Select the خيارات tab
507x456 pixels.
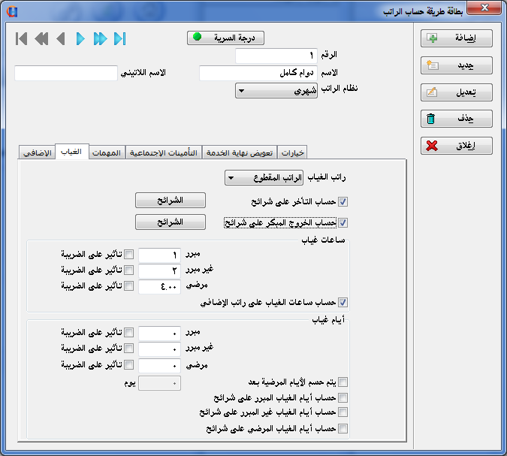(x=294, y=153)
